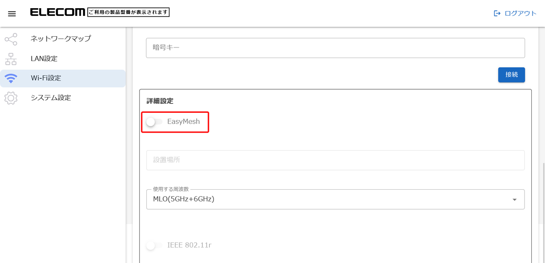545x263 pixels.
Task: Select LAN設定 in the sidebar
Action: 44,59
